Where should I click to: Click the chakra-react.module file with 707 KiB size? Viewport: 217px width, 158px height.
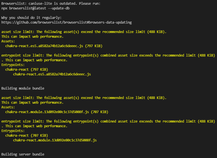tap(57, 112)
